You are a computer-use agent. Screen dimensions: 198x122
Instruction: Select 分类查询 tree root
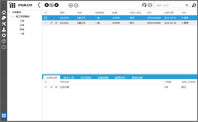coord(17,12)
